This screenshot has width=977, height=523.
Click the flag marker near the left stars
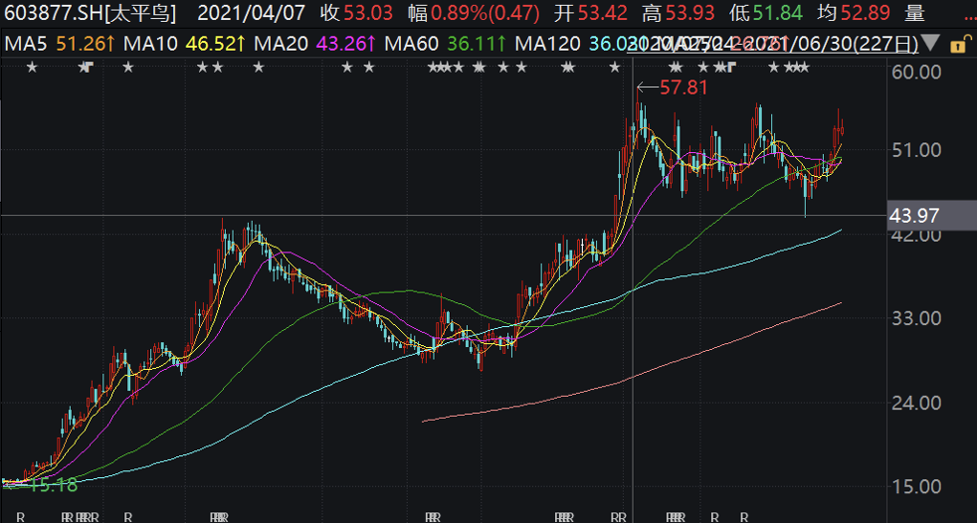(x=89, y=67)
